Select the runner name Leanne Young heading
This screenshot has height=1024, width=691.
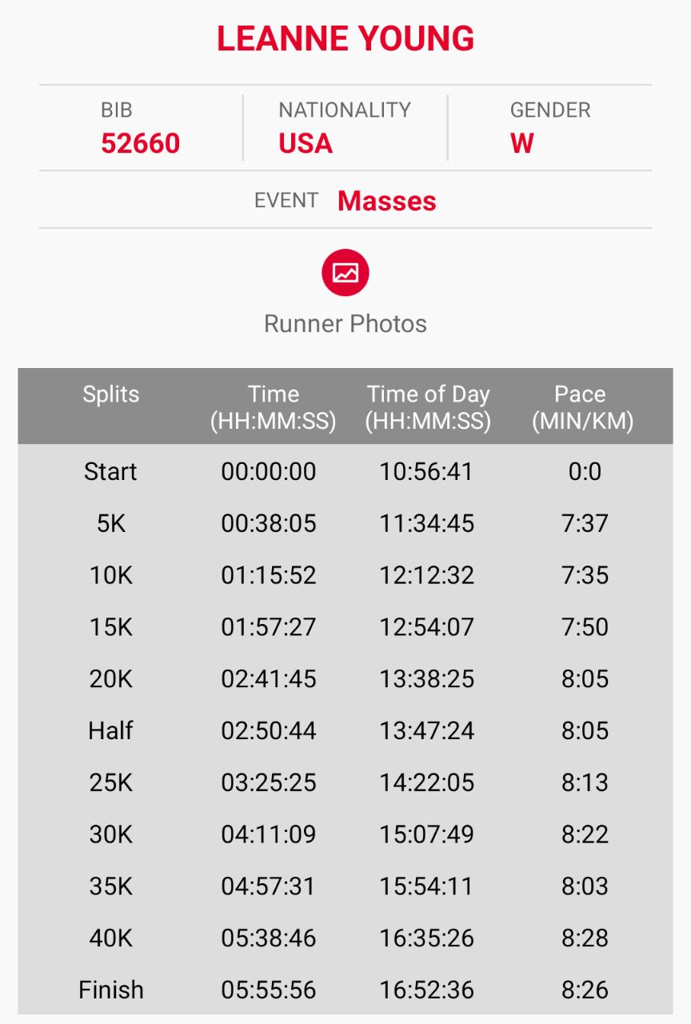pyautogui.click(x=345, y=39)
